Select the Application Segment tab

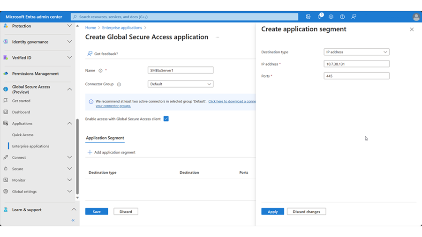point(105,138)
